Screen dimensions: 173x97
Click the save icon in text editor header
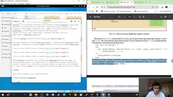(71, 21)
